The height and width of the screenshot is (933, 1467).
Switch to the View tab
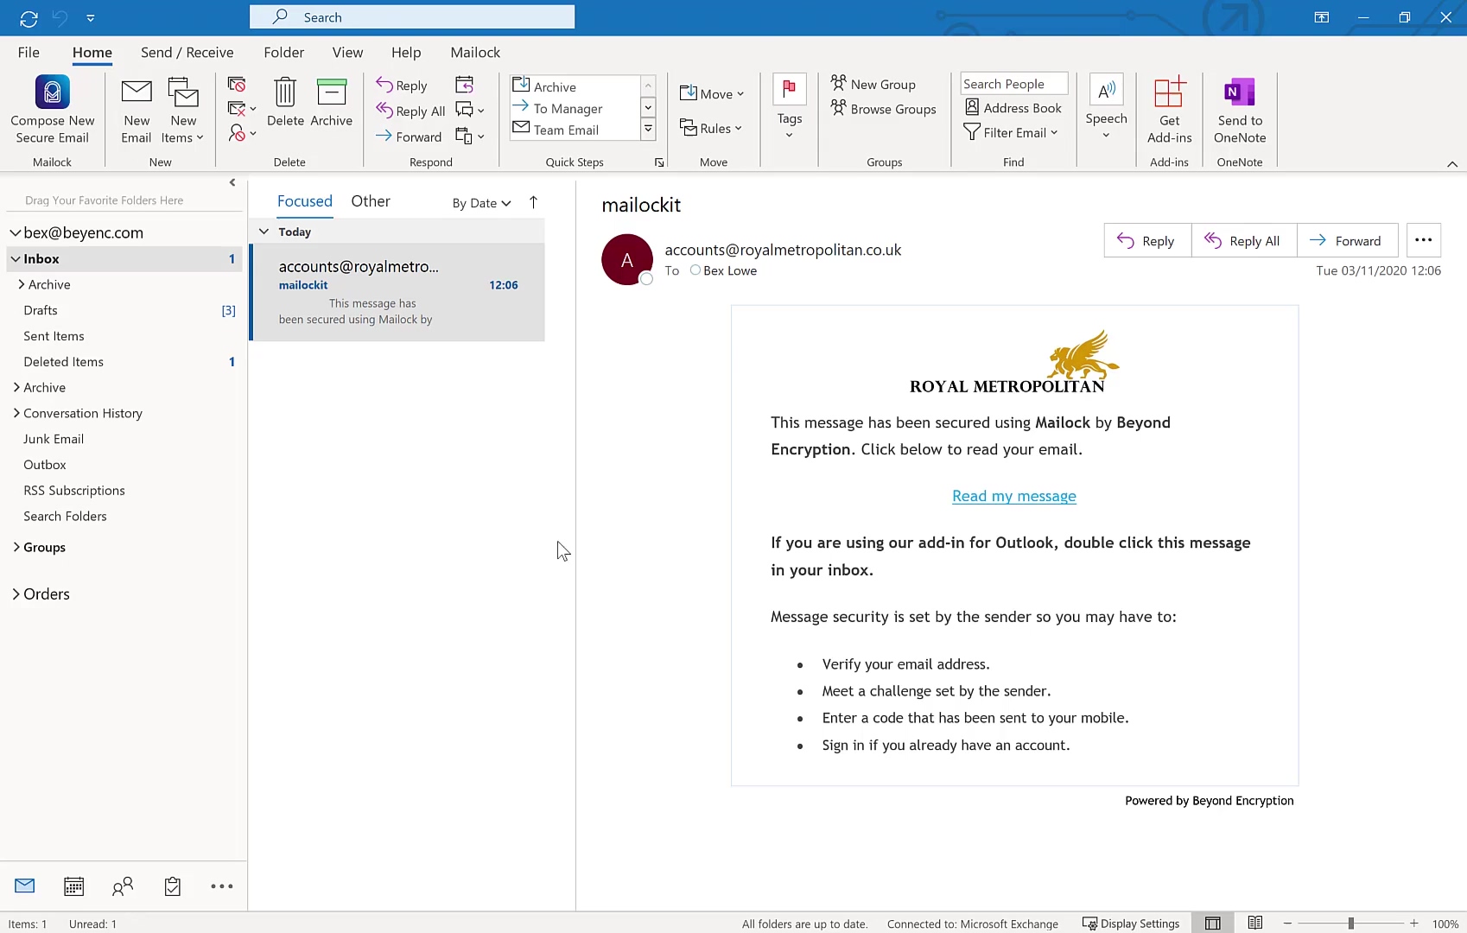tap(347, 53)
